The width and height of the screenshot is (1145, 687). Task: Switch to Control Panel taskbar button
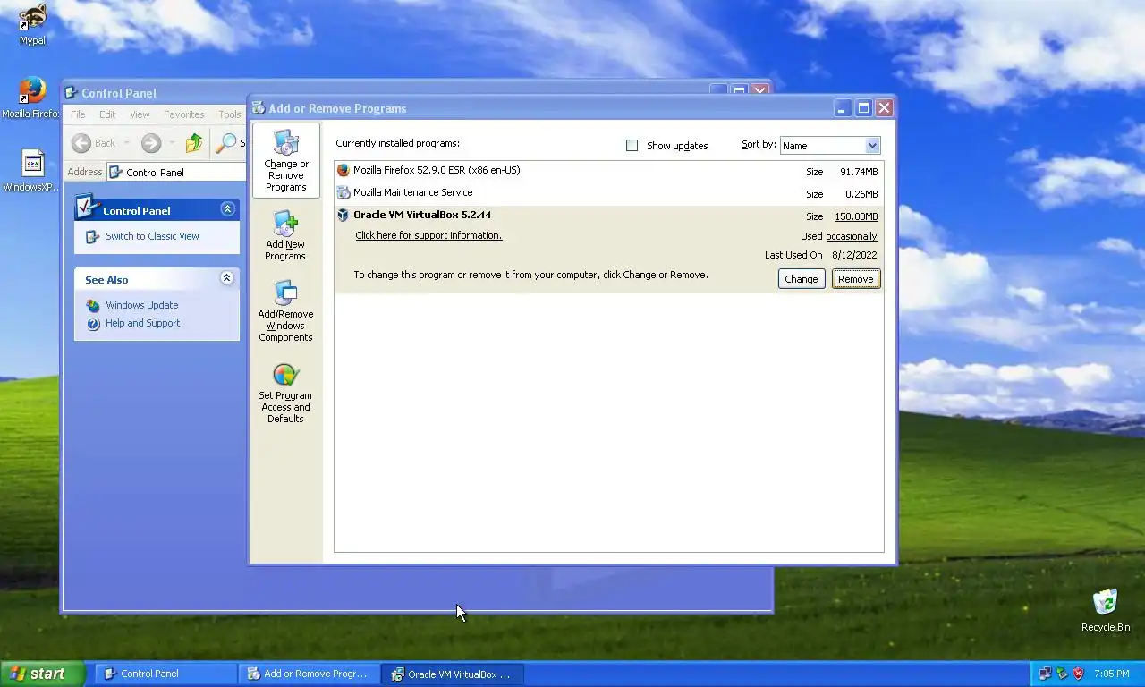pos(165,674)
